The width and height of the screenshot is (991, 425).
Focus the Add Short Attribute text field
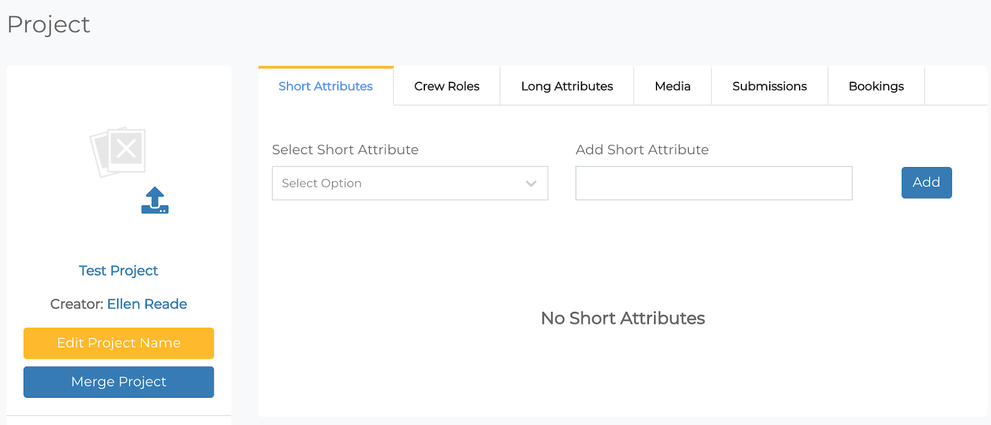pos(714,183)
